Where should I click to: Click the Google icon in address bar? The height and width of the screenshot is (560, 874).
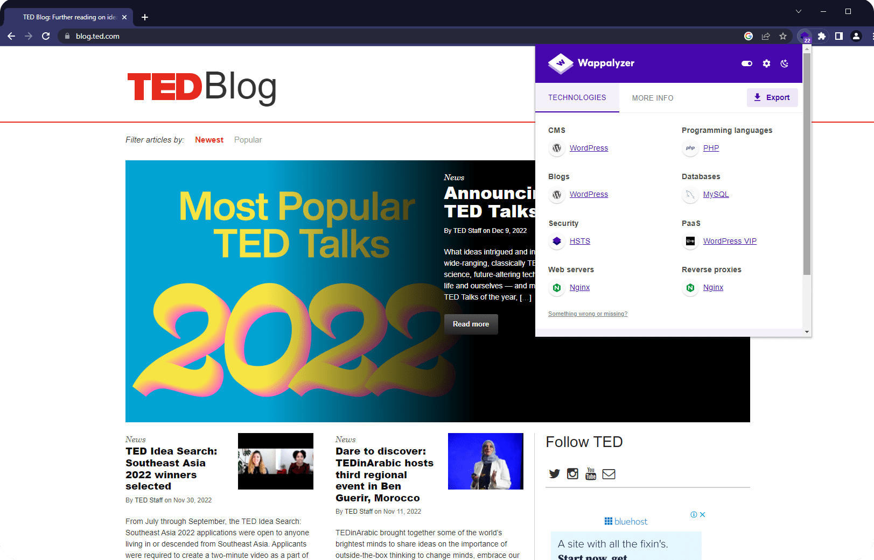pos(749,36)
